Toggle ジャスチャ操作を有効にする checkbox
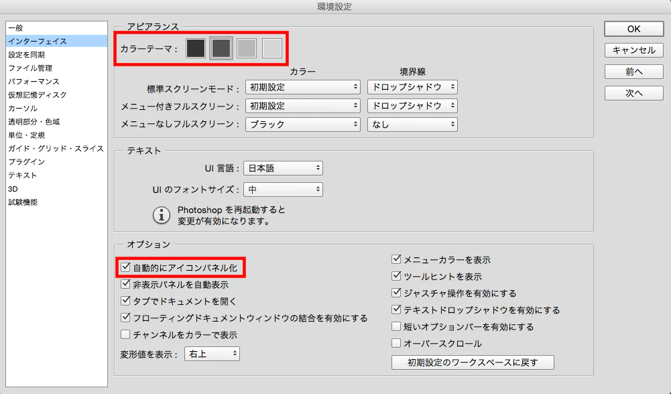This screenshot has height=394, width=671. tap(396, 293)
